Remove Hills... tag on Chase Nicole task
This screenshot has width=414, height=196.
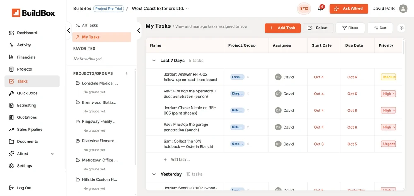click(248, 111)
